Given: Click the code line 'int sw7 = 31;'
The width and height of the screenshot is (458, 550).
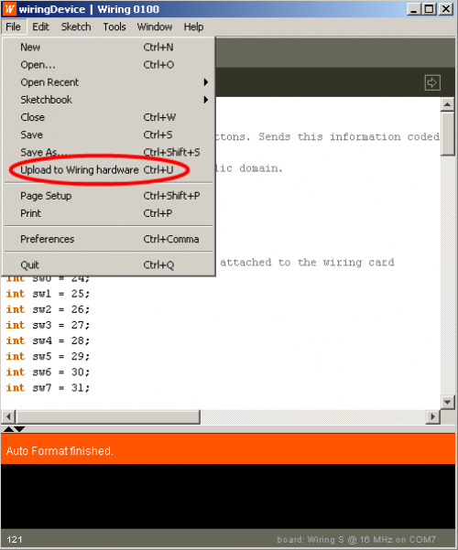Looking at the screenshot, I should coord(48,388).
